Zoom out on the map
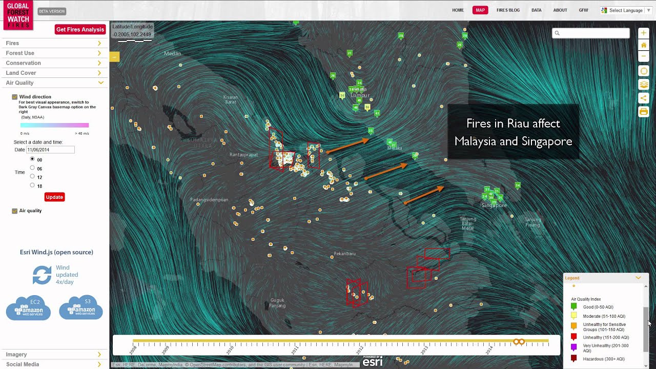This screenshot has height=369, width=656. (644, 56)
